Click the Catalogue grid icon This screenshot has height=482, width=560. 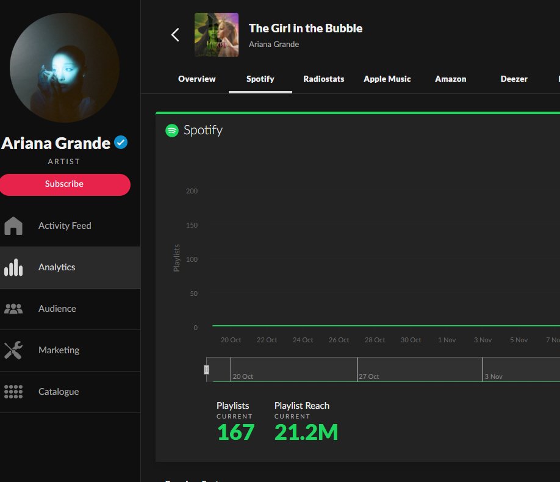(13, 392)
